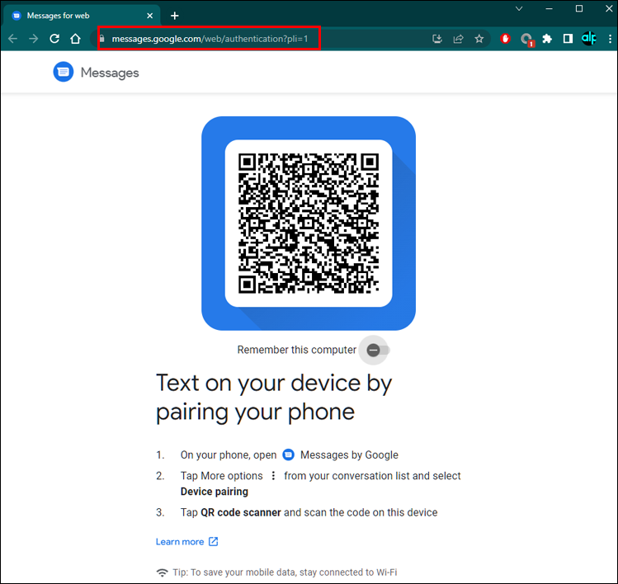Select the Messages for web tab
The image size is (618, 584).
82,16
